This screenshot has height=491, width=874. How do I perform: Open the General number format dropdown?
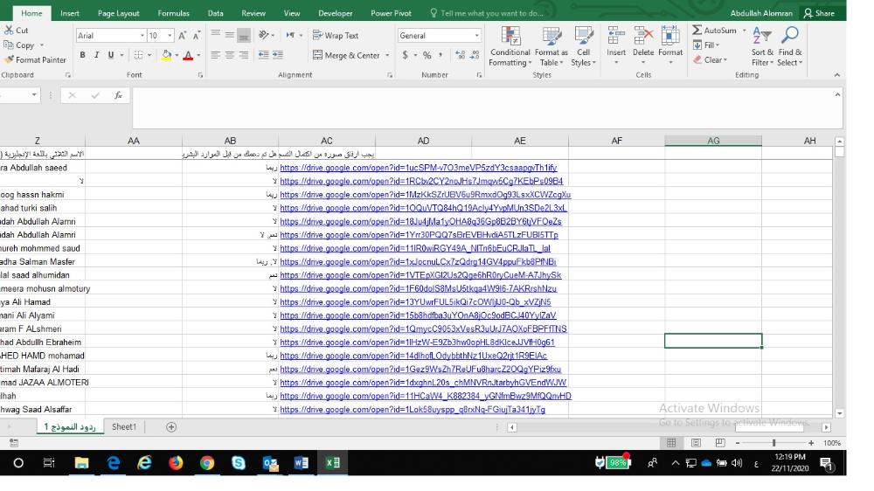[476, 35]
